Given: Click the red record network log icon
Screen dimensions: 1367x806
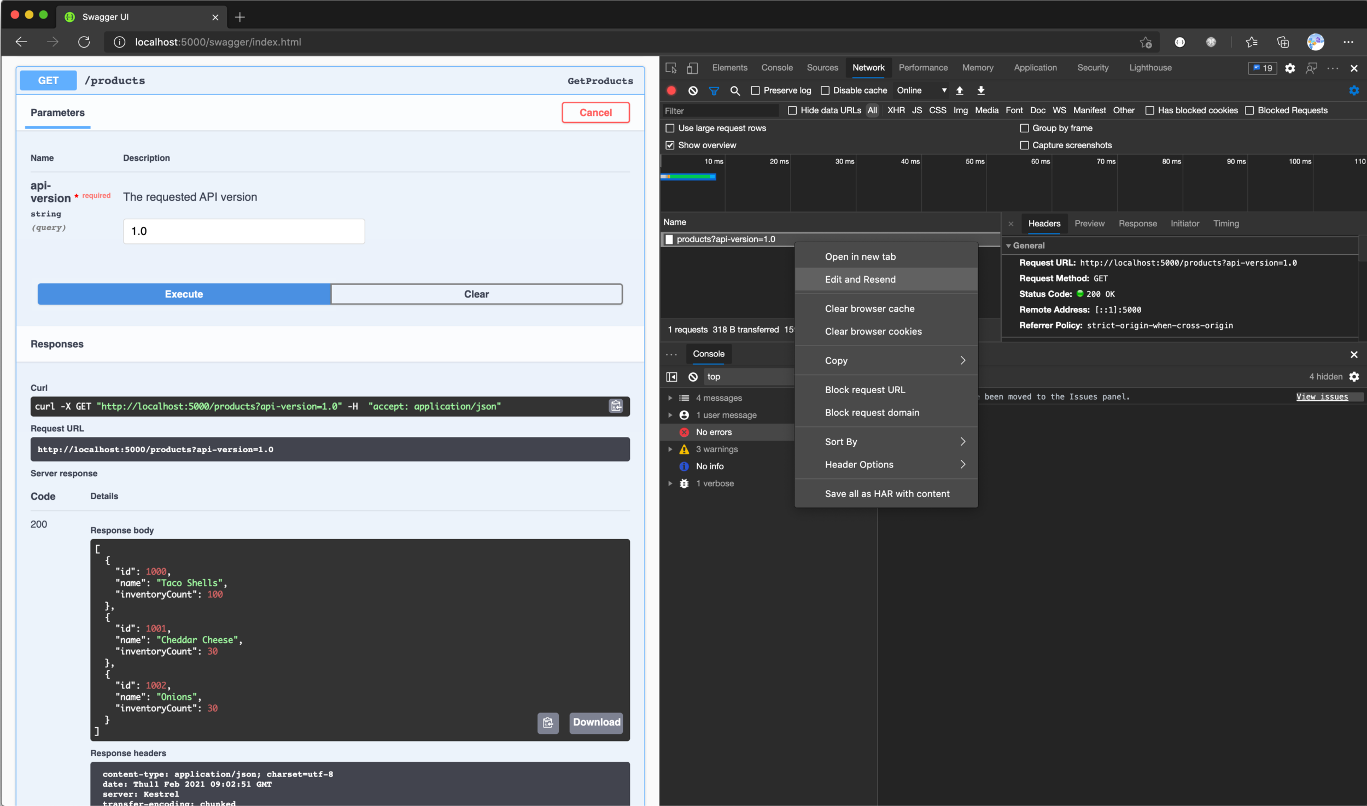Looking at the screenshot, I should click(671, 91).
